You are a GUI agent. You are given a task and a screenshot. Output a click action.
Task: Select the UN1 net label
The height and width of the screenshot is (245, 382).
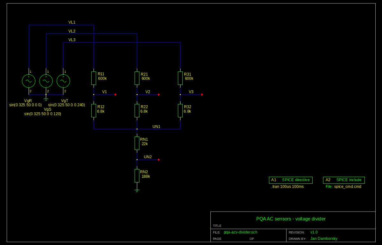[156, 127]
